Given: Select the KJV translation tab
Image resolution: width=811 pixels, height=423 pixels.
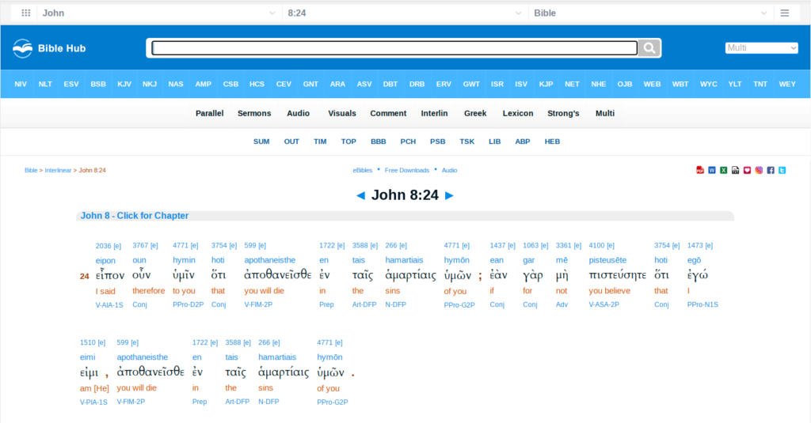Looking at the screenshot, I should [x=124, y=84].
